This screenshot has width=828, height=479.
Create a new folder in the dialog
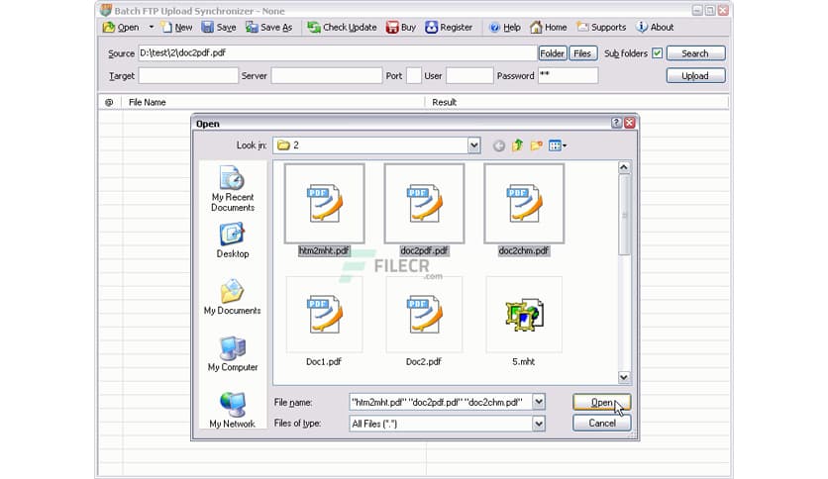click(x=537, y=145)
